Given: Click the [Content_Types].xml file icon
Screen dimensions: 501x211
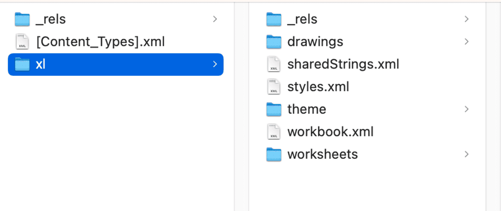Looking at the screenshot, I should (x=22, y=42).
